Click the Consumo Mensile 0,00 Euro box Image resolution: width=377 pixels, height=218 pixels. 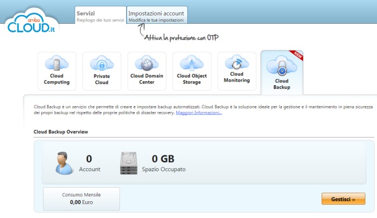[x=82, y=199]
